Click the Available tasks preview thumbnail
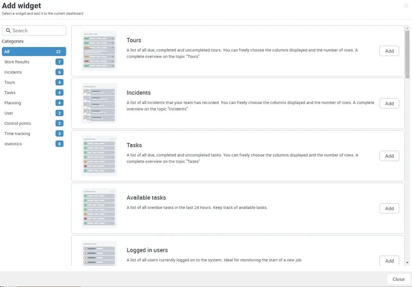Viewport: 412px width, 287px height. pos(99,208)
